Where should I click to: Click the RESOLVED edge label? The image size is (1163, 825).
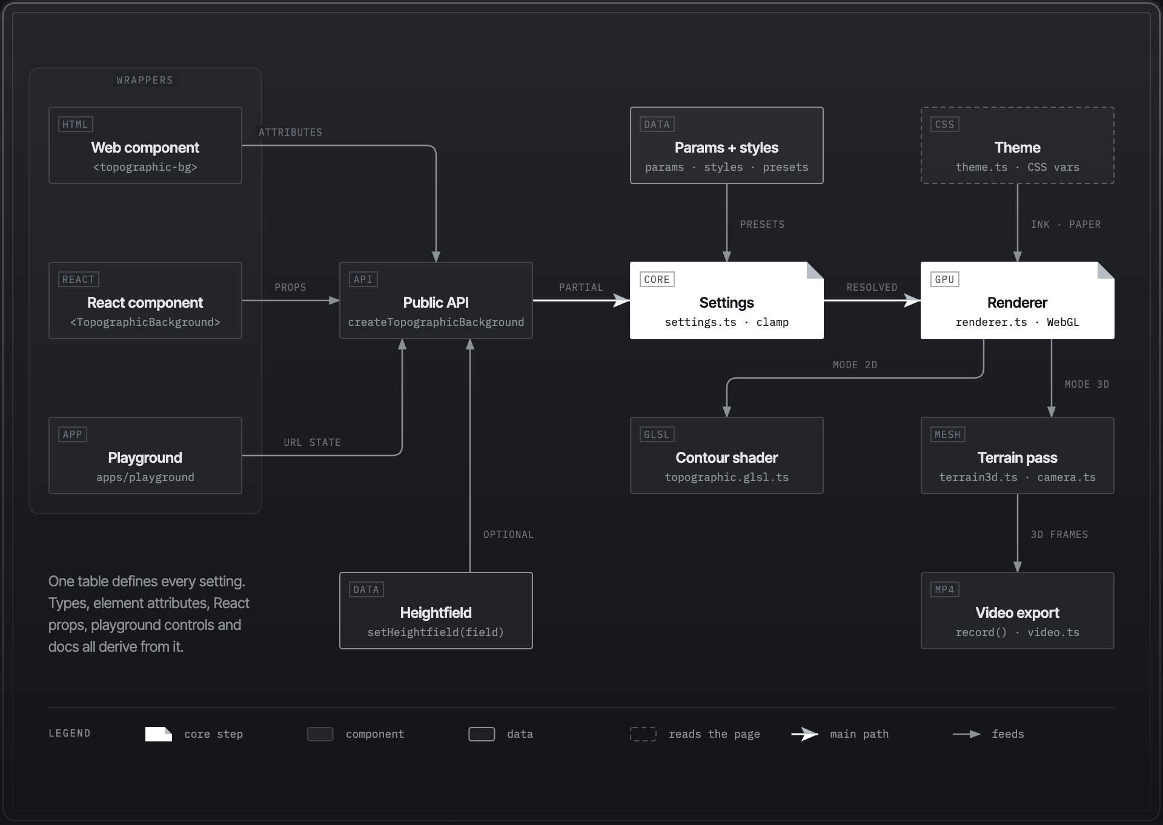click(872, 287)
